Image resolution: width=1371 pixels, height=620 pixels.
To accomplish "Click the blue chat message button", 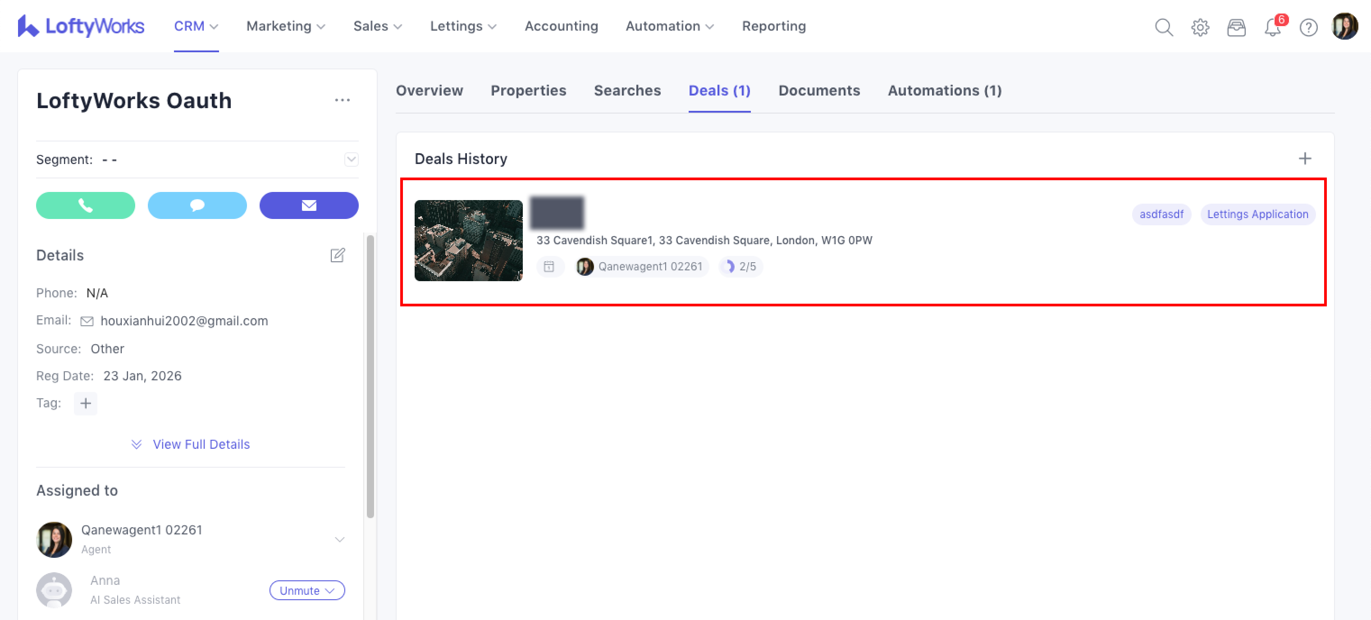I will (x=197, y=205).
